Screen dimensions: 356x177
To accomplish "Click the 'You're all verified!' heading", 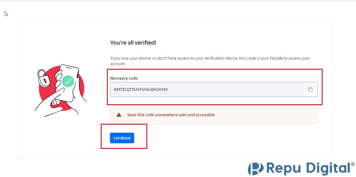I will coord(133,43).
